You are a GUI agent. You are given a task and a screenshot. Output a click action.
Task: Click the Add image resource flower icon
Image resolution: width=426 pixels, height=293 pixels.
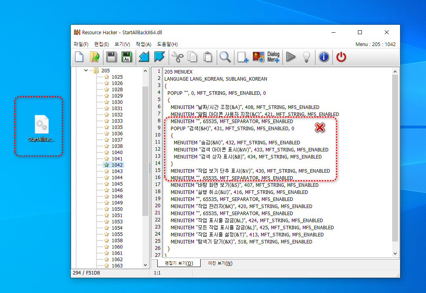258,57
